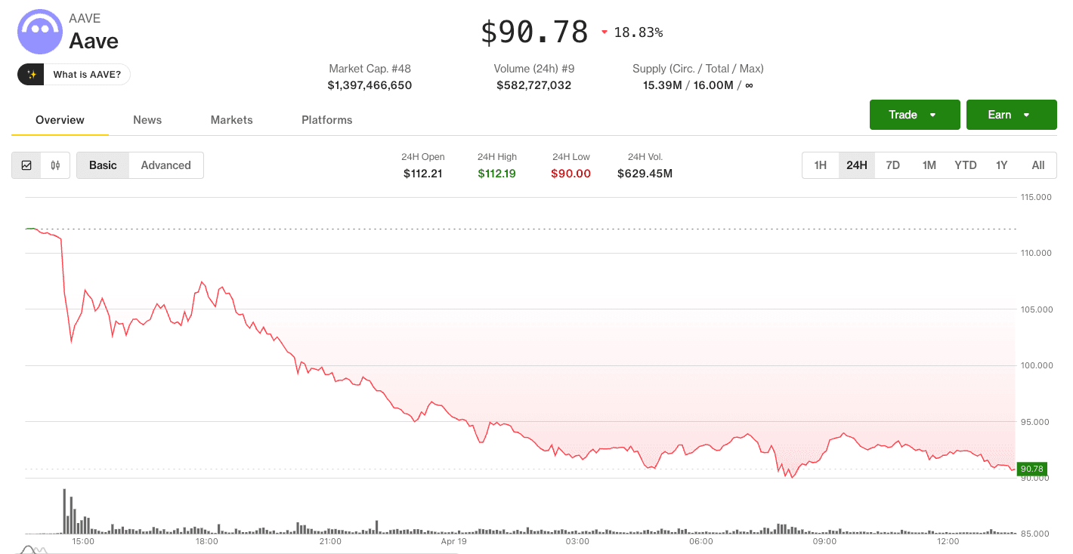Expand the Earn dropdown options
This screenshot has height=554, width=1073.
1011,114
